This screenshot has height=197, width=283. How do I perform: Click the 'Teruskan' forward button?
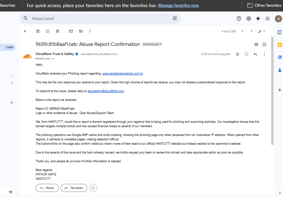[x=74, y=188]
